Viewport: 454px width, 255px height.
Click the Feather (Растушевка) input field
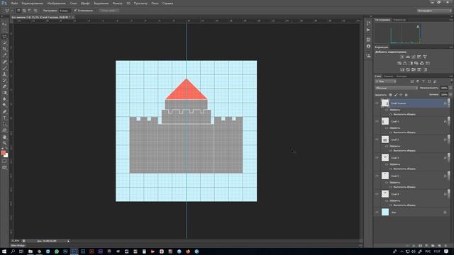[x=65, y=11]
